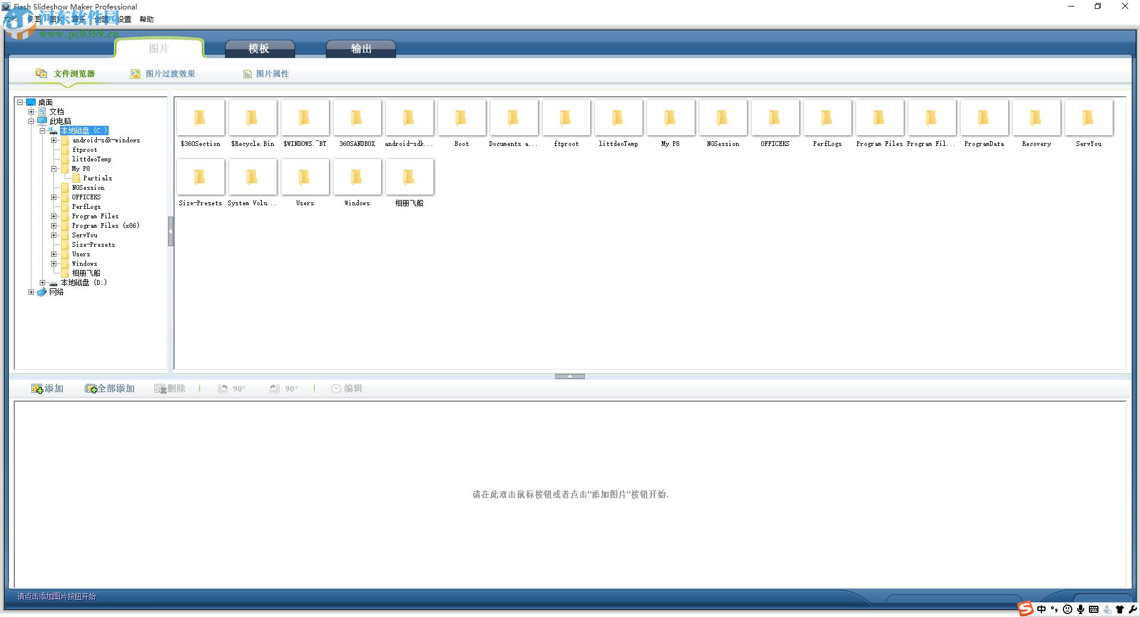Select the OFFICEKS folder in thumbnail grid
Screen dimensions: 1140x617
(775, 118)
